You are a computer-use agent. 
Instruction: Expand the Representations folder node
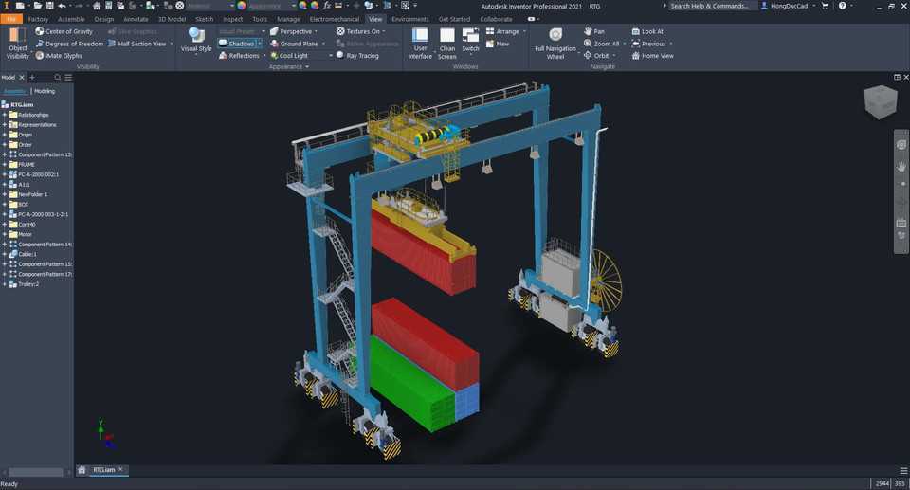coord(5,125)
